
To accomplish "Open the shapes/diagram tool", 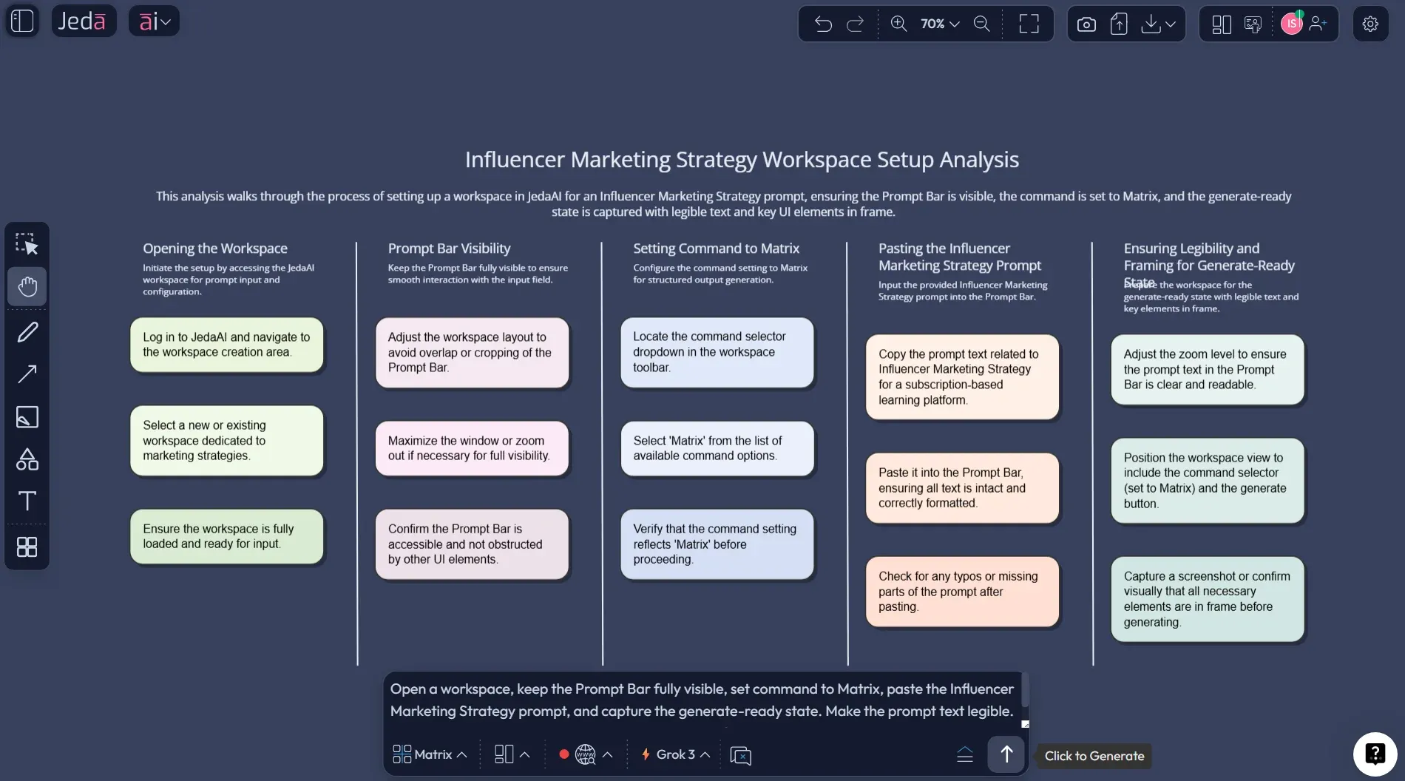I will click(27, 459).
